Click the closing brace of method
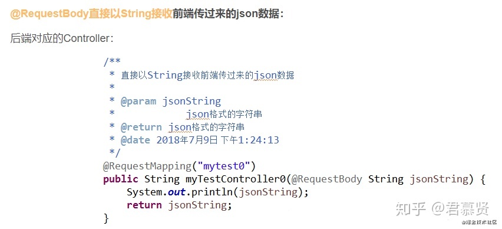 point(106,218)
